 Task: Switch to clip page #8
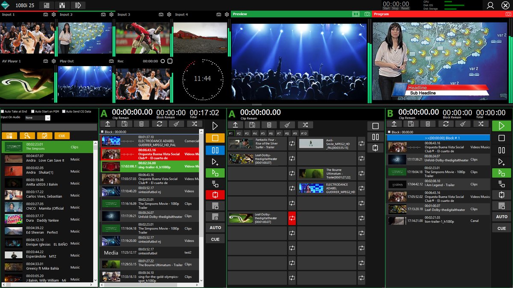coord(287,133)
